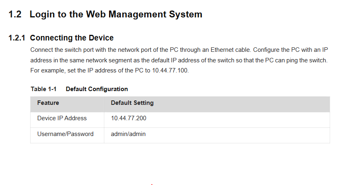The image size is (345, 185).
Task: Click the words "Ethernet cable" in the paragraph
Action: coord(230,50)
